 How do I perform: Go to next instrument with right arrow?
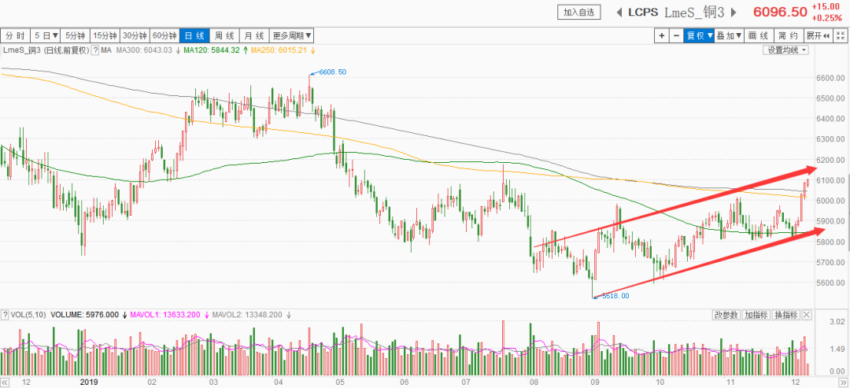[734, 12]
